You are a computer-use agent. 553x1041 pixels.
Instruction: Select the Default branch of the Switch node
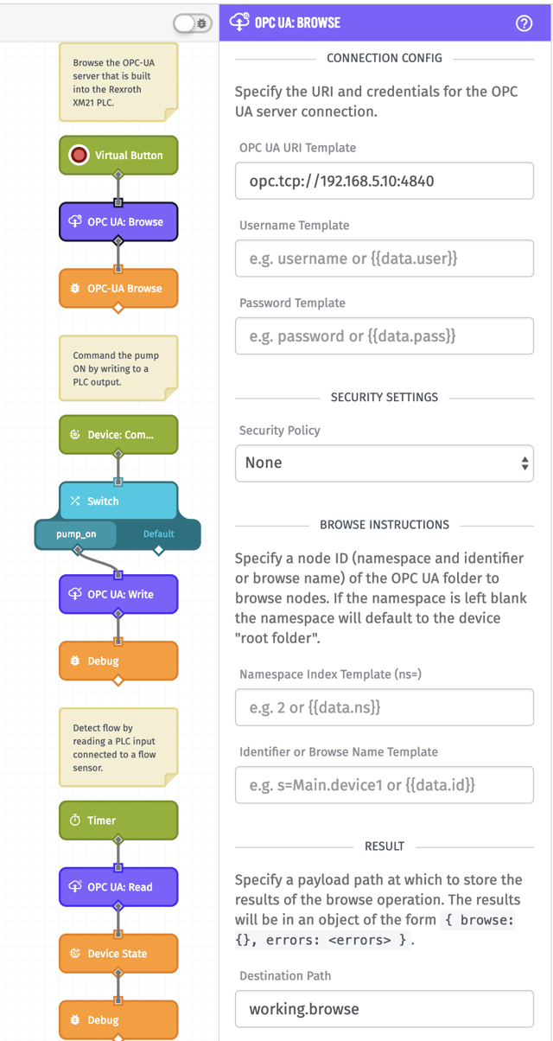(157, 534)
